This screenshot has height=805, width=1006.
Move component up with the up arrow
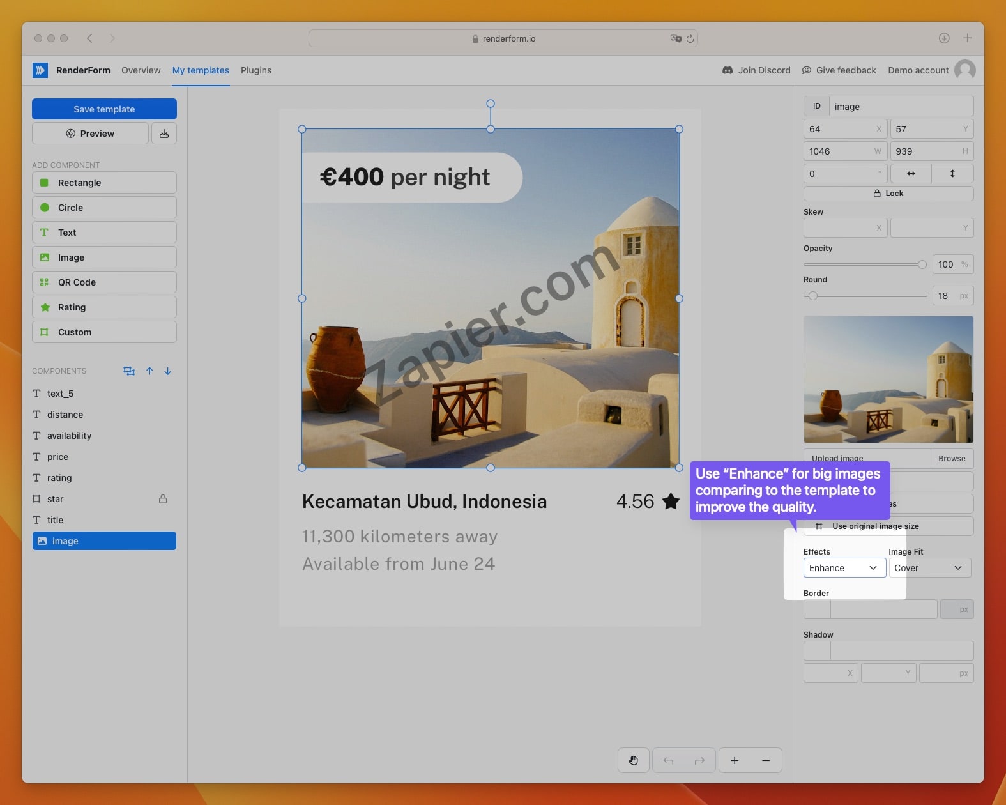[x=149, y=371]
